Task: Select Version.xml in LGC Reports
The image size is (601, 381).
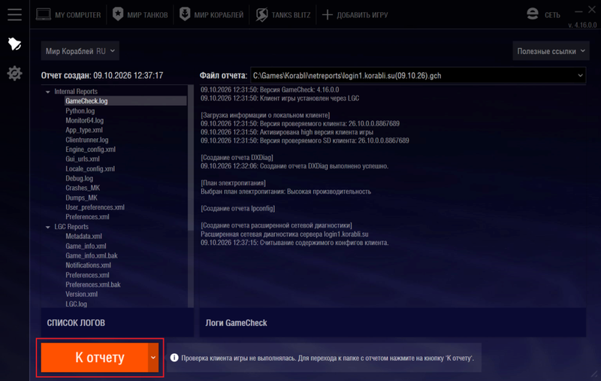Action: point(82,294)
